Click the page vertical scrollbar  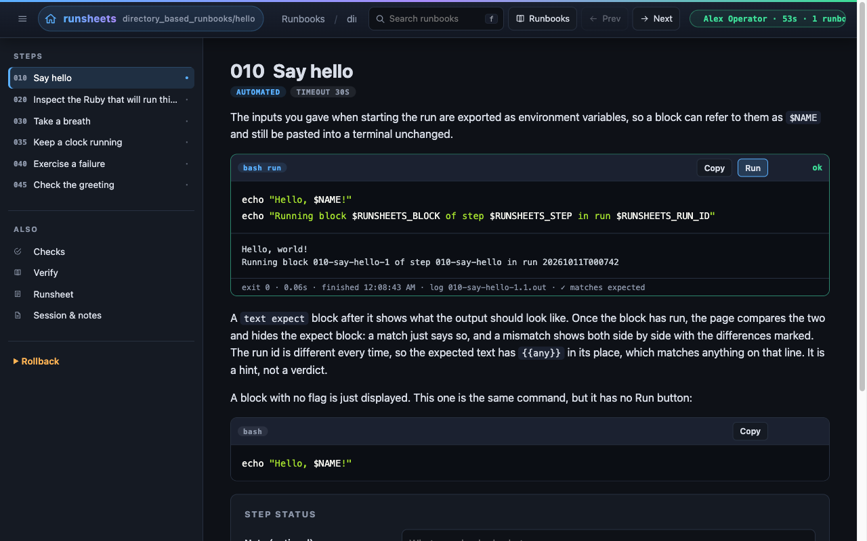862,216
